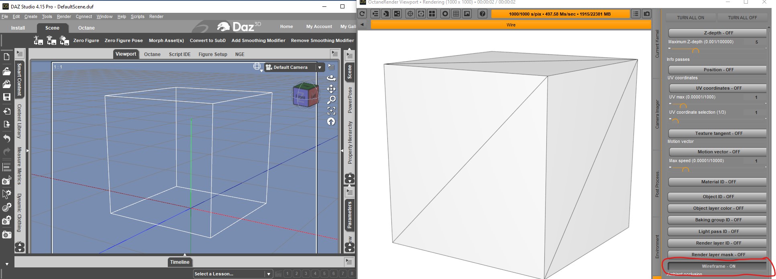Click Octane list panel icon beside status bar

636,14
